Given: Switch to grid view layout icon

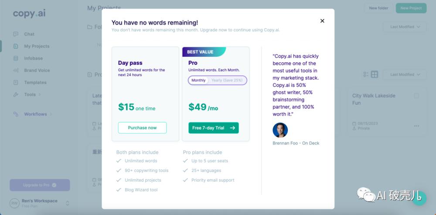Looking at the screenshot, I should point(375,74).
